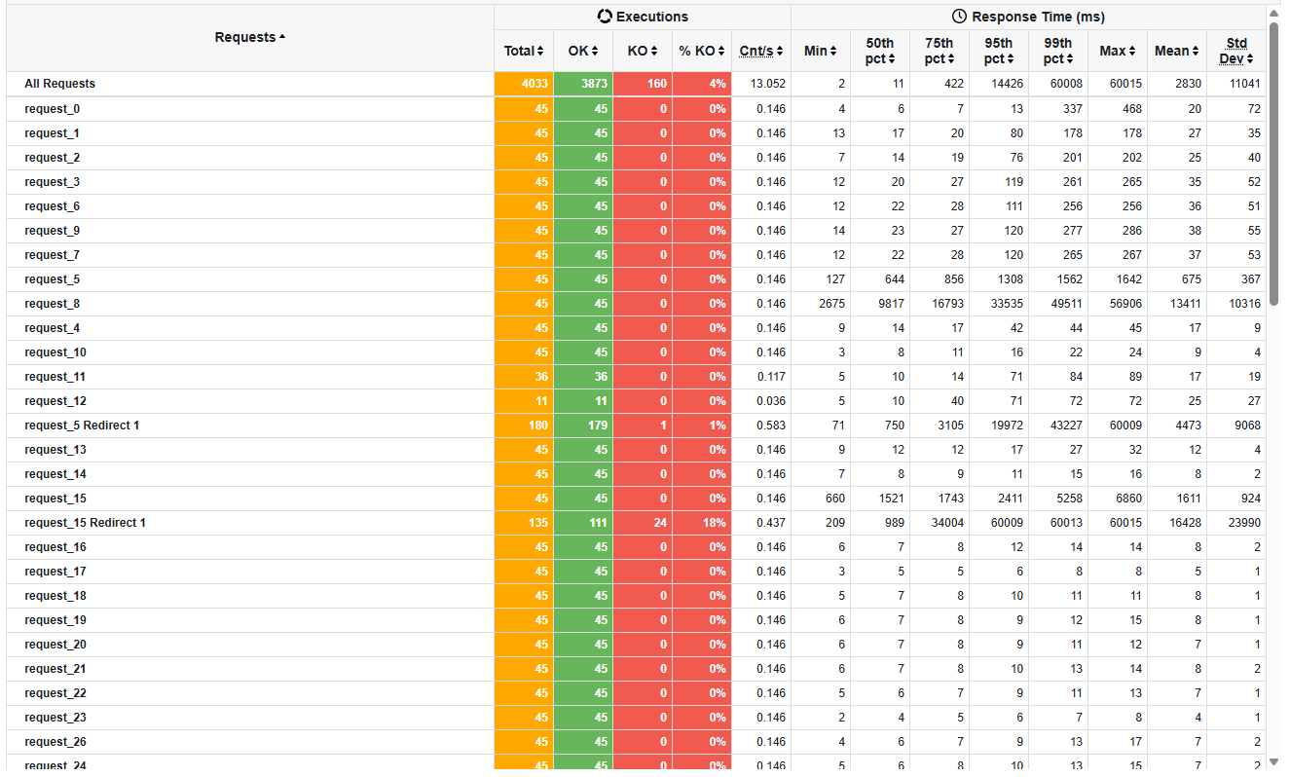Click total 135 for request_15 Redirect 1
Viewport: 1290px width, 777px height.
point(537,523)
